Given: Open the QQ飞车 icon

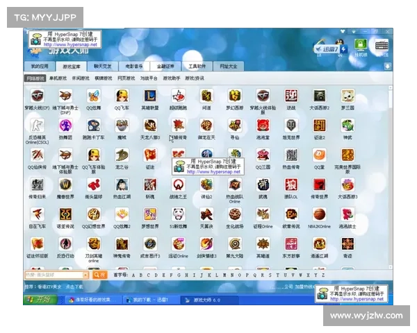Looking at the screenshot, I should pyautogui.click(x=122, y=96).
